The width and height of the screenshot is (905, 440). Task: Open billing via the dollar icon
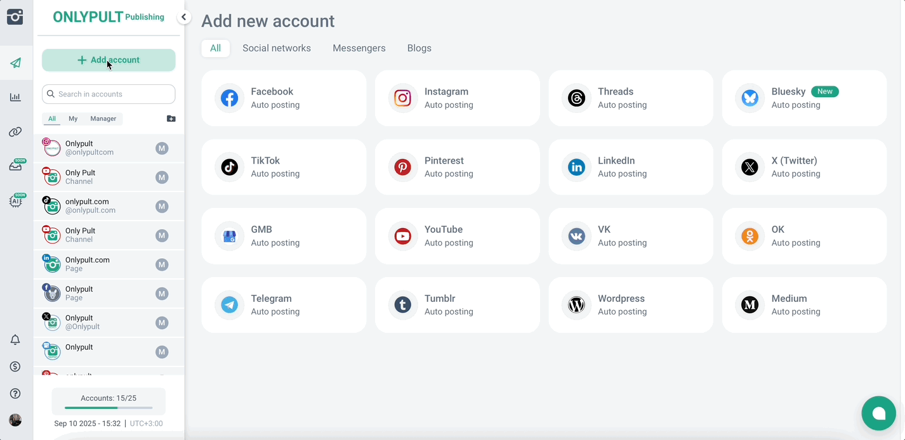click(15, 366)
